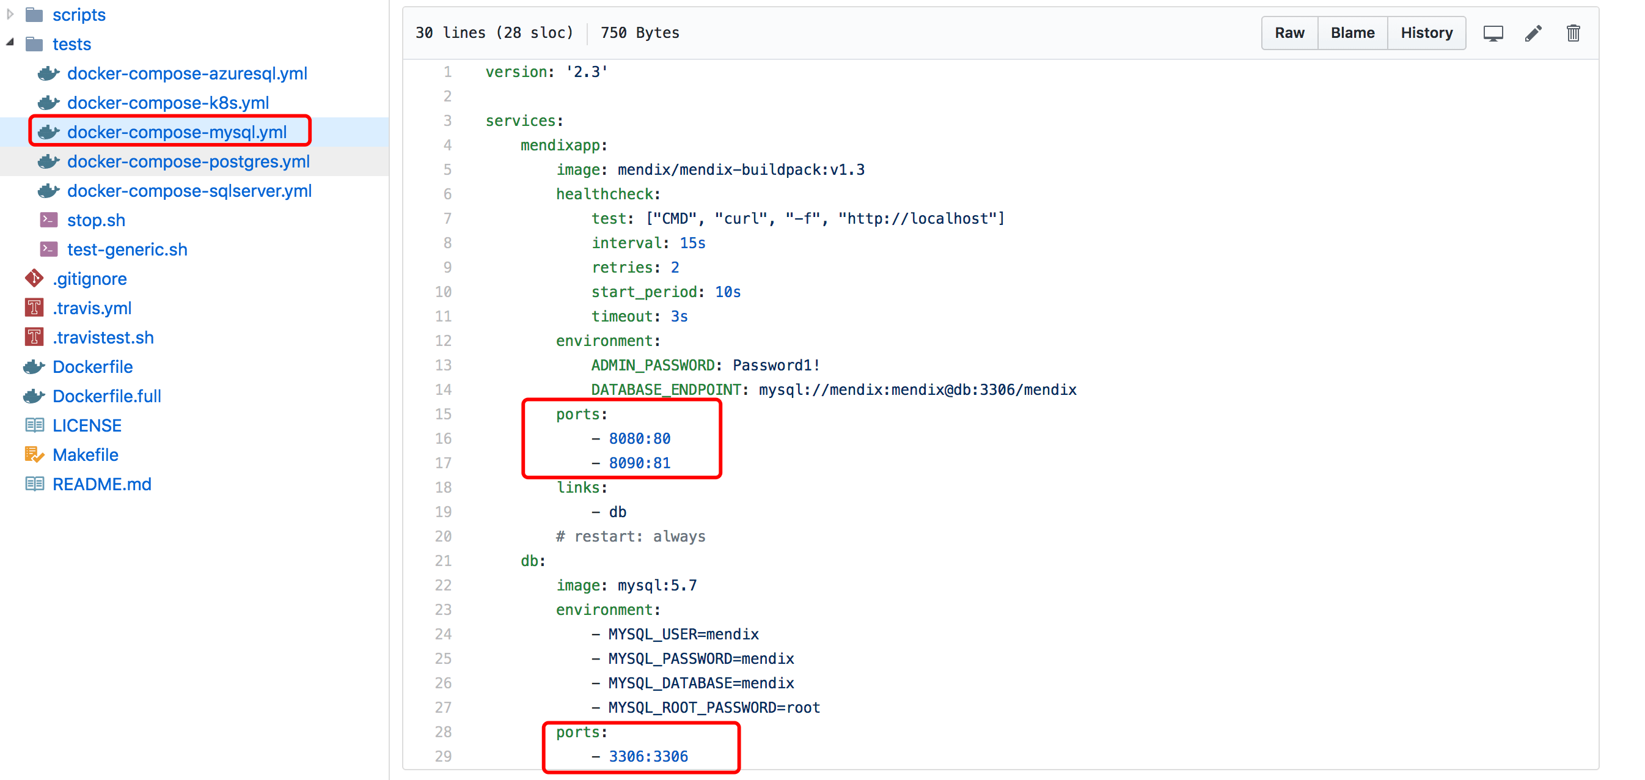Click docker icon beside Dockerfile.full
This screenshot has height=780, width=1645.
34,396
